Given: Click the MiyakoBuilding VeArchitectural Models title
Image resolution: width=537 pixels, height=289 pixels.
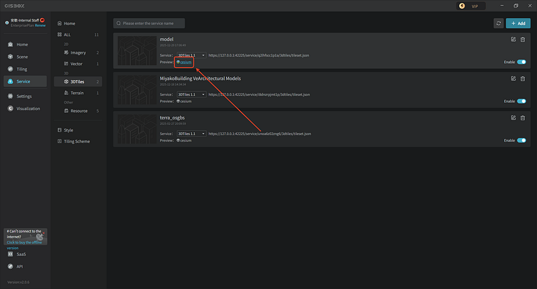Looking at the screenshot, I should click(x=200, y=79).
